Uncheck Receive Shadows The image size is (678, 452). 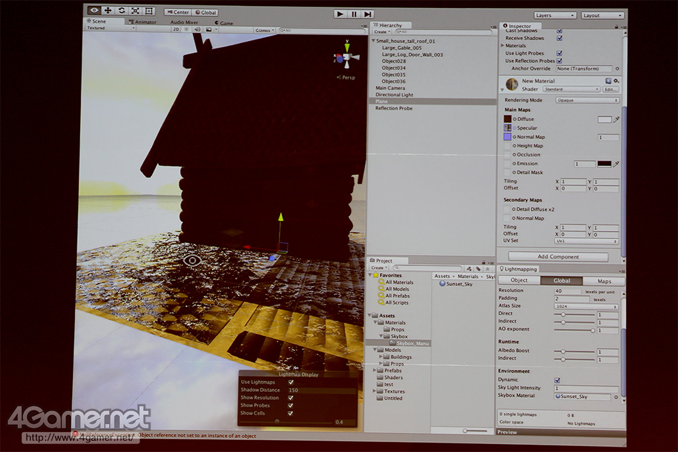coord(559,38)
